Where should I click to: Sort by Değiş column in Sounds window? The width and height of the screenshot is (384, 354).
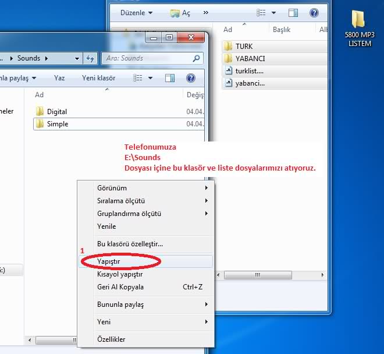click(x=194, y=95)
